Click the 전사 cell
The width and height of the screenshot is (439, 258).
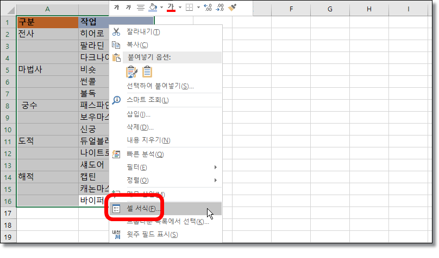pos(48,34)
